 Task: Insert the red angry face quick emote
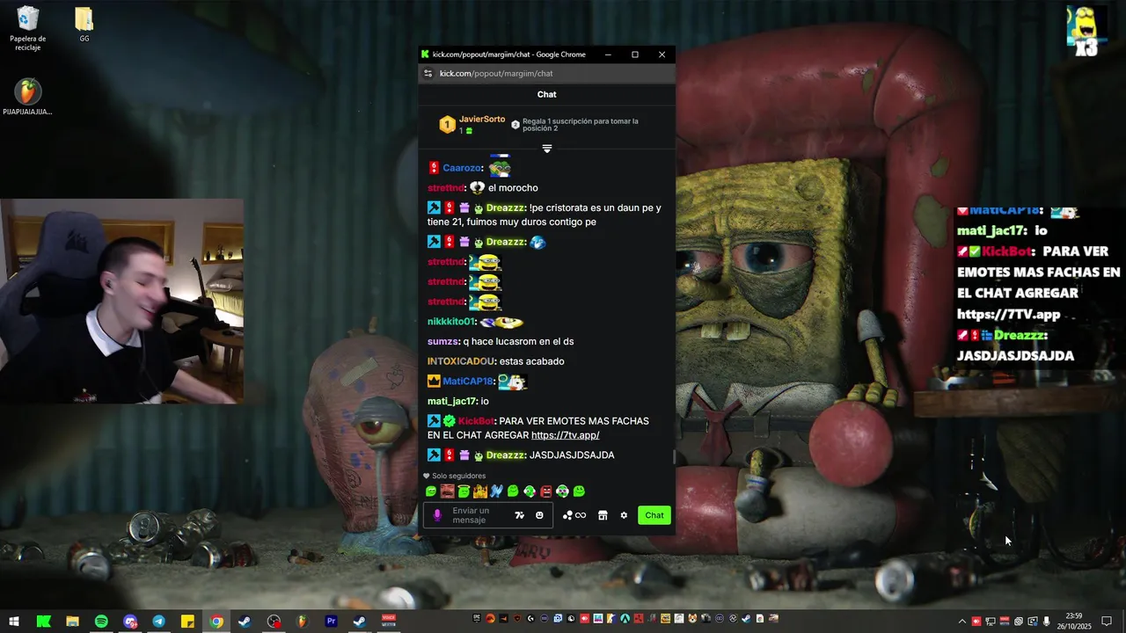tap(545, 491)
